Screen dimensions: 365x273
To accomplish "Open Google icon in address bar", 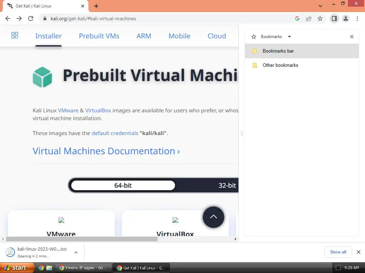I will 297,18.
